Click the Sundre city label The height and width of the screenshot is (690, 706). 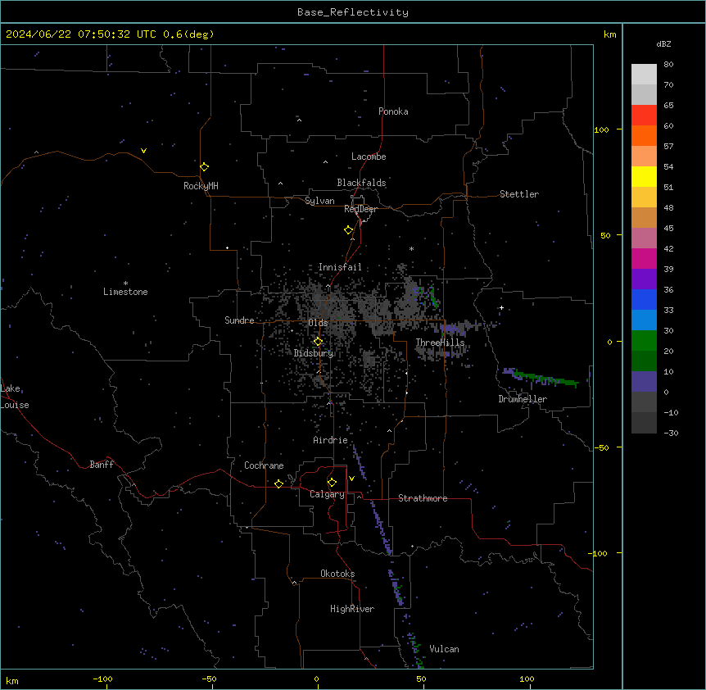(x=239, y=320)
